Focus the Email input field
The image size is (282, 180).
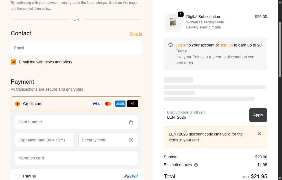tap(76, 48)
